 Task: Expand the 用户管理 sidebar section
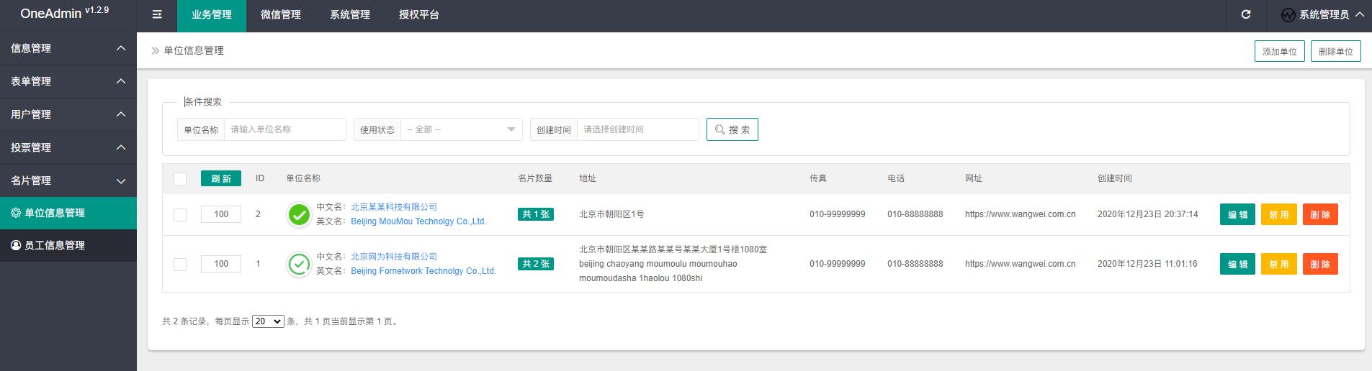coord(68,114)
